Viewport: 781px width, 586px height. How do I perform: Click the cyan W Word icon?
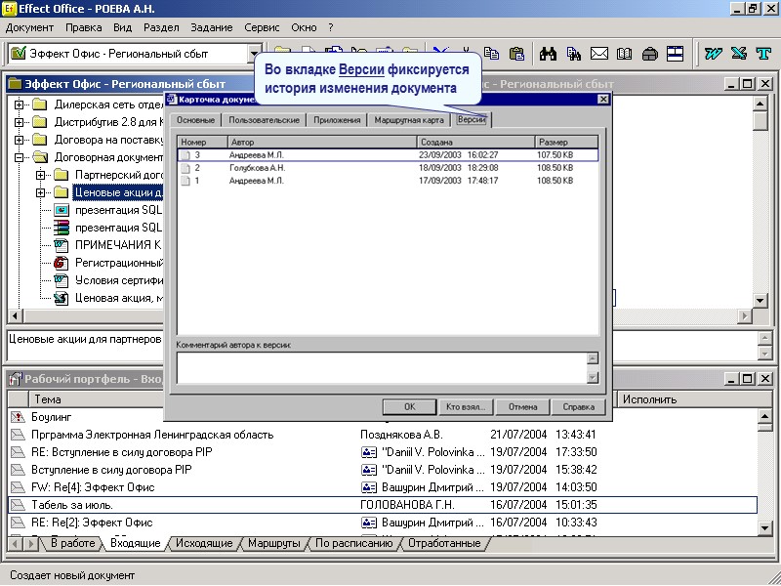coord(714,54)
